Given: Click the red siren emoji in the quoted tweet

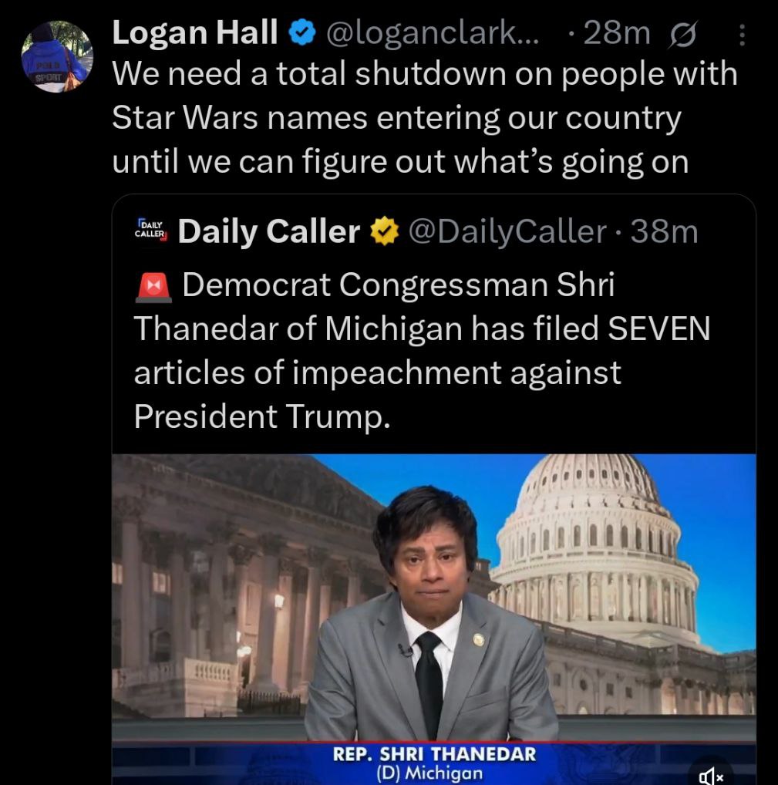Looking at the screenshot, I should click(x=153, y=288).
